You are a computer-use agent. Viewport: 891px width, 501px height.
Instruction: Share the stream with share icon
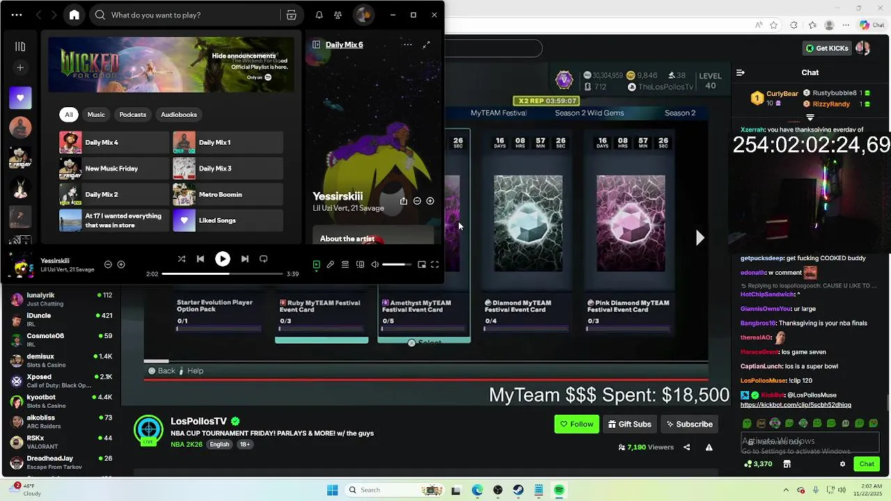point(686,447)
